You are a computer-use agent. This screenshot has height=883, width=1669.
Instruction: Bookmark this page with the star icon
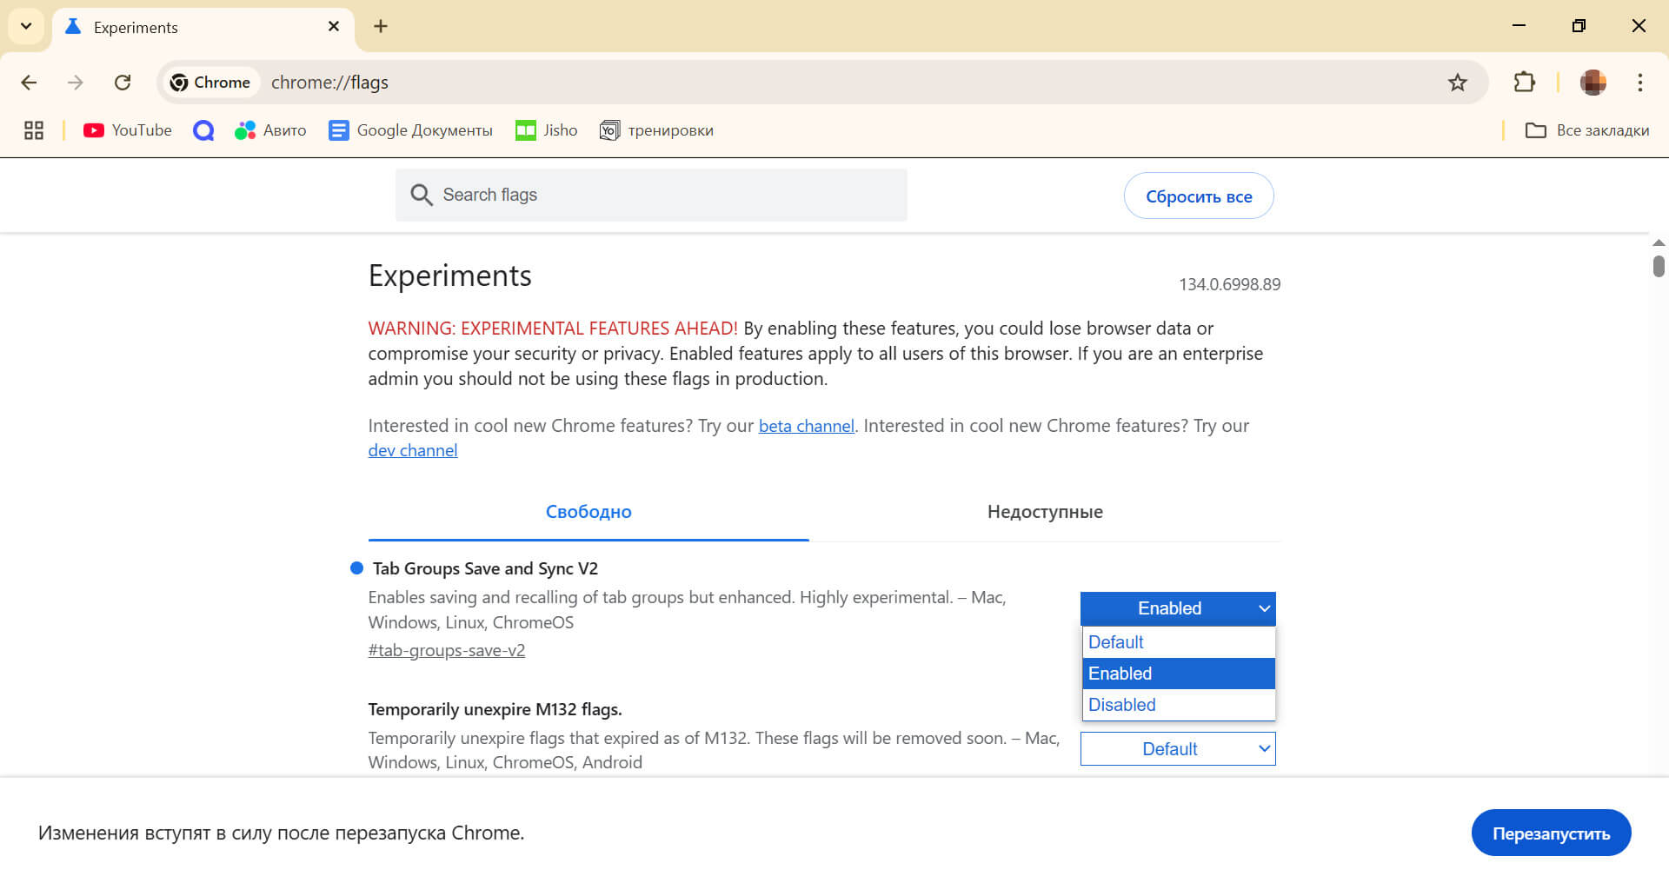coord(1458,83)
